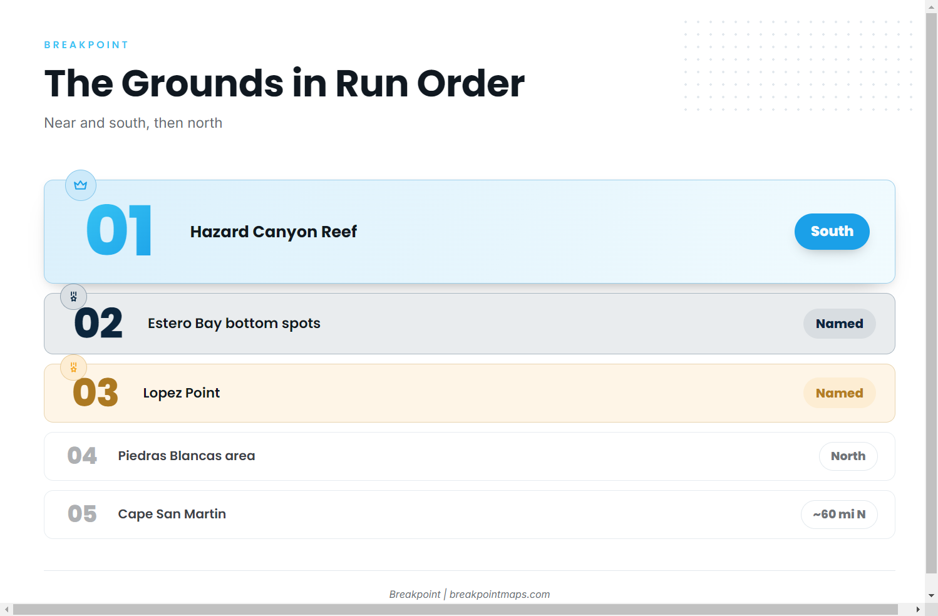938x616 pixels.
Task: Click the Named tag on Estero Bay row
Action: pos(839,324)
